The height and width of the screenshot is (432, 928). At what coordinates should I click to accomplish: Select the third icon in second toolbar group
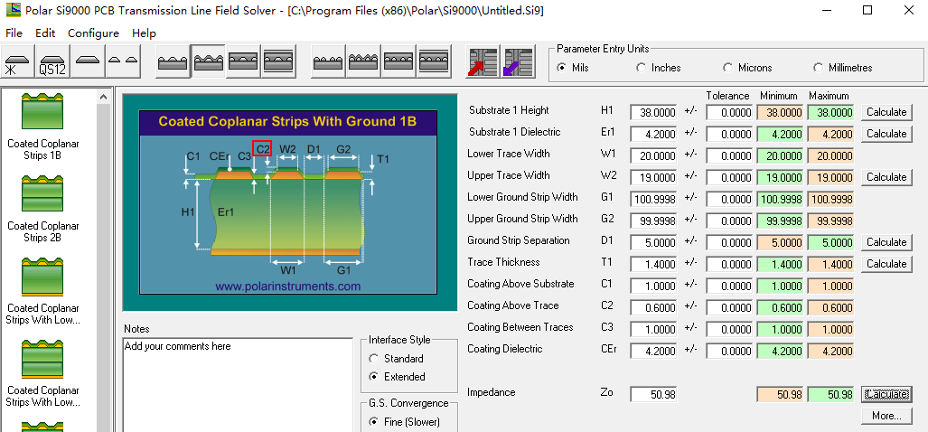[244, 61]
